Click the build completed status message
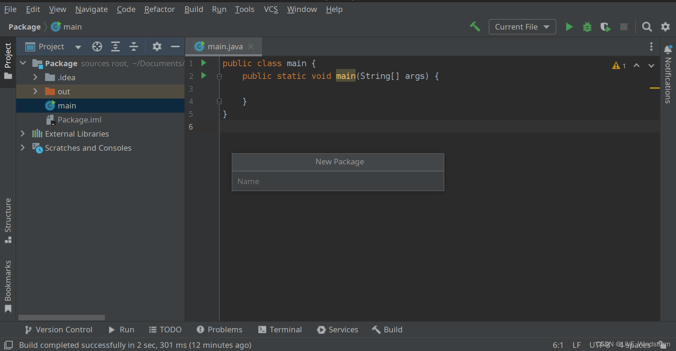Image resolution: width=676 pixels, height=351 pixels. (x=135, y=345)
